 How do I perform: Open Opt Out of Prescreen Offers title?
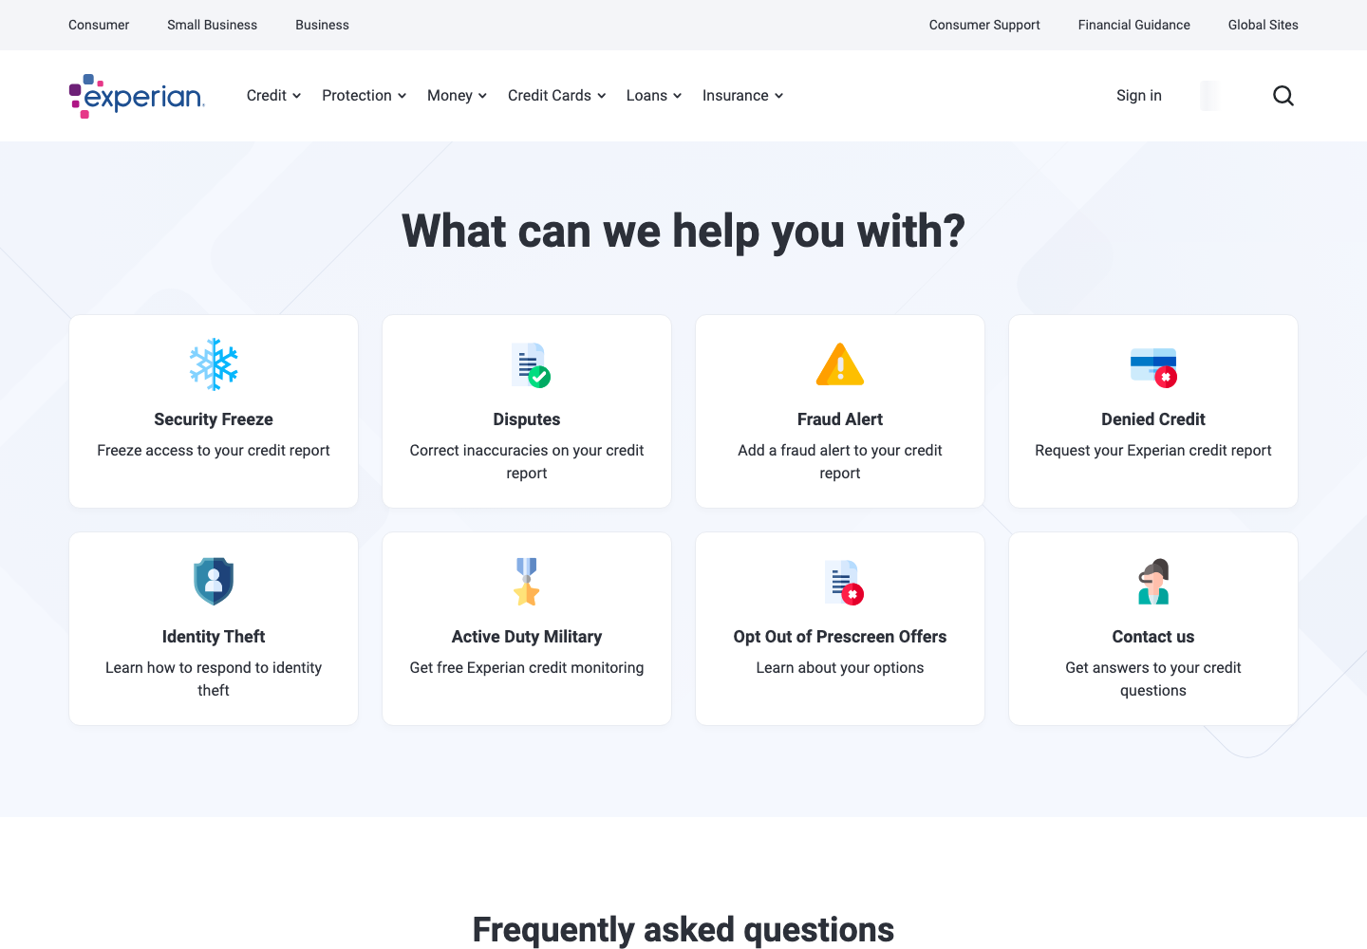click(x=840, y=637)
